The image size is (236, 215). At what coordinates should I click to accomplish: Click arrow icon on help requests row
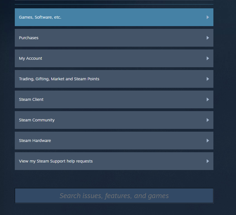point(208,161)
